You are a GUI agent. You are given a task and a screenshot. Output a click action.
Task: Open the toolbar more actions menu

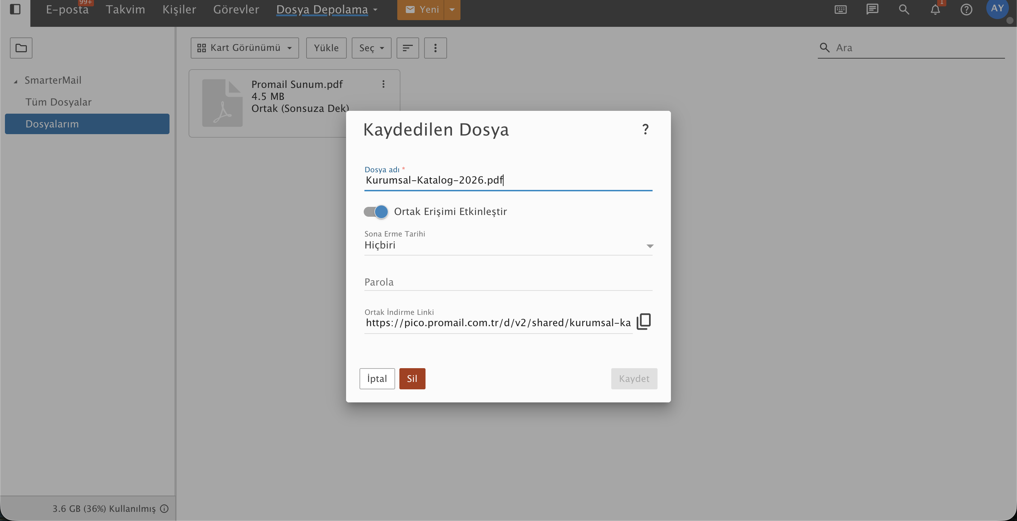435,48
